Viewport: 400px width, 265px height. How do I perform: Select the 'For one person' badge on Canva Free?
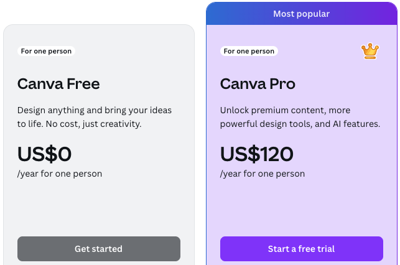click(46, 51)
